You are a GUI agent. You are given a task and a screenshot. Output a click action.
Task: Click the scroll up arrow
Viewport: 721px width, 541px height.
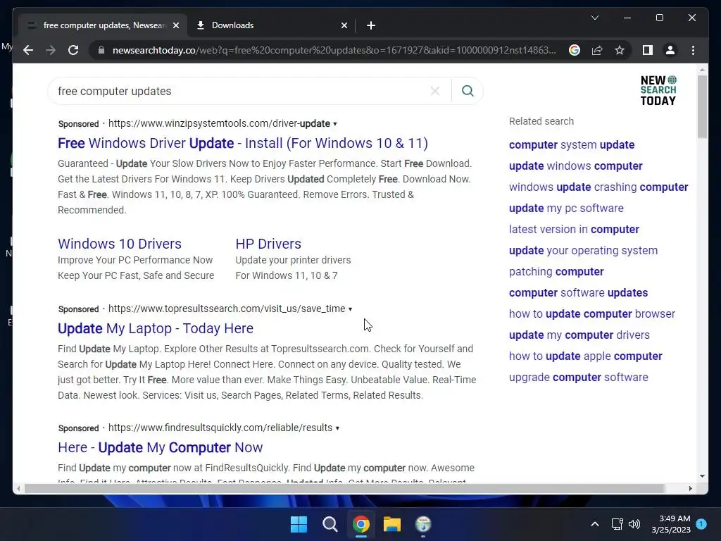click(702, 70)
